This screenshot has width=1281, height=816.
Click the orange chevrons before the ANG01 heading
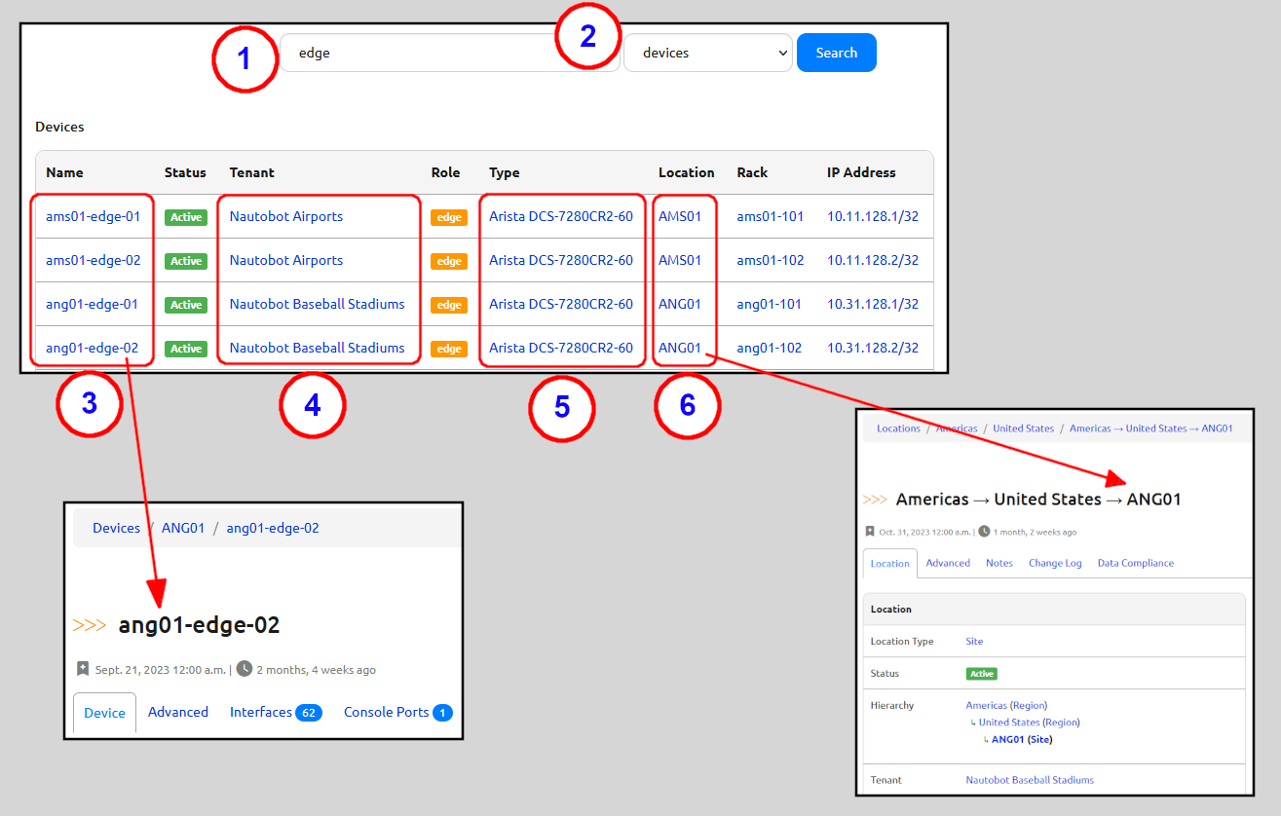[x=874, y=499]
